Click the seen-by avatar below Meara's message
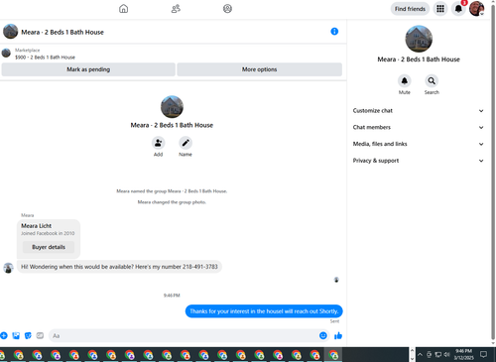Image resolution: width=496 pixels, height=362 pixels. point(336,280)
